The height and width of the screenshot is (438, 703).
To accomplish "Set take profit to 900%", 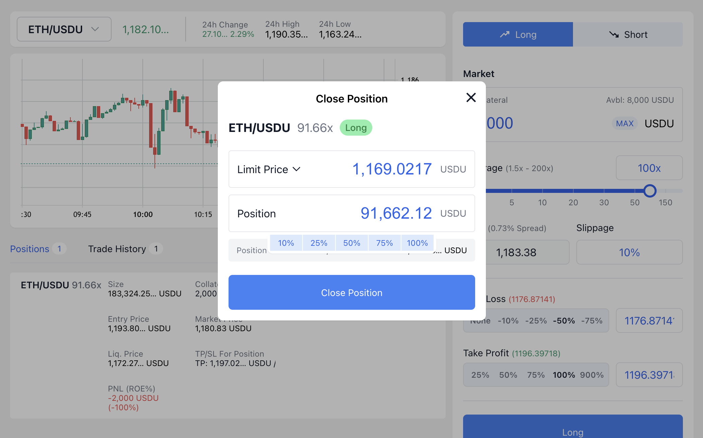I will pyautogui.click(x=592, y=375).
